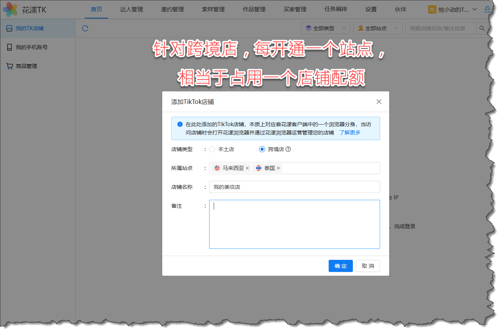Open the 全部站点 dropdown
Screen dimensions: 503x335
pyautogui.click(x=377, y=28)
